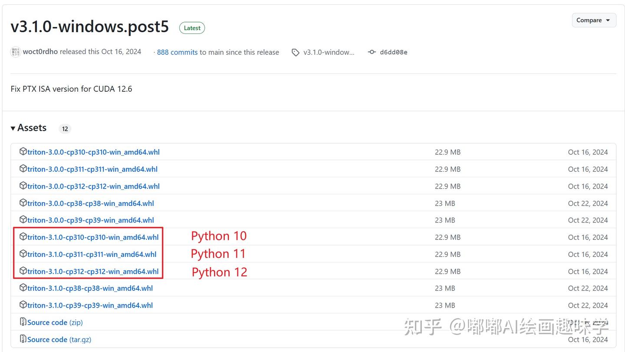Screen dimensions: 625x352
Task: Click the commit icon beside d6dd08e
Action: coord(372,52)
